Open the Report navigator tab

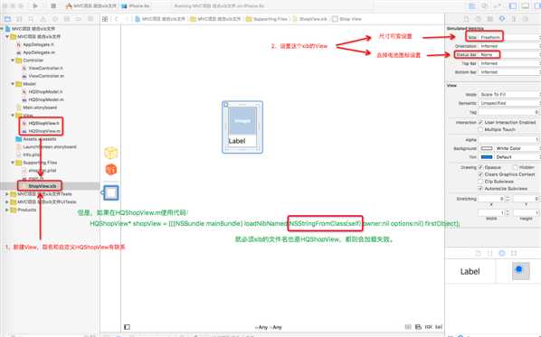click(x=90, y=19)
